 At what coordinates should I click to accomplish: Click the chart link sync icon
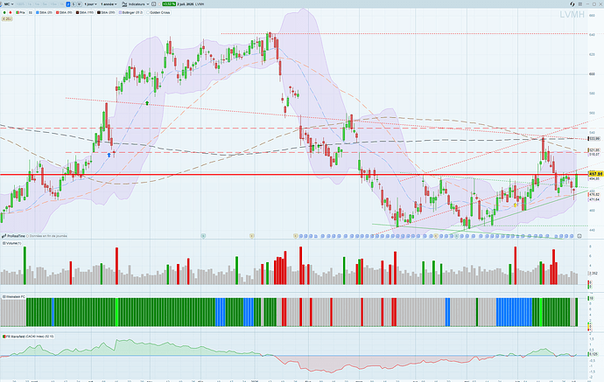(x=572, y=3)
